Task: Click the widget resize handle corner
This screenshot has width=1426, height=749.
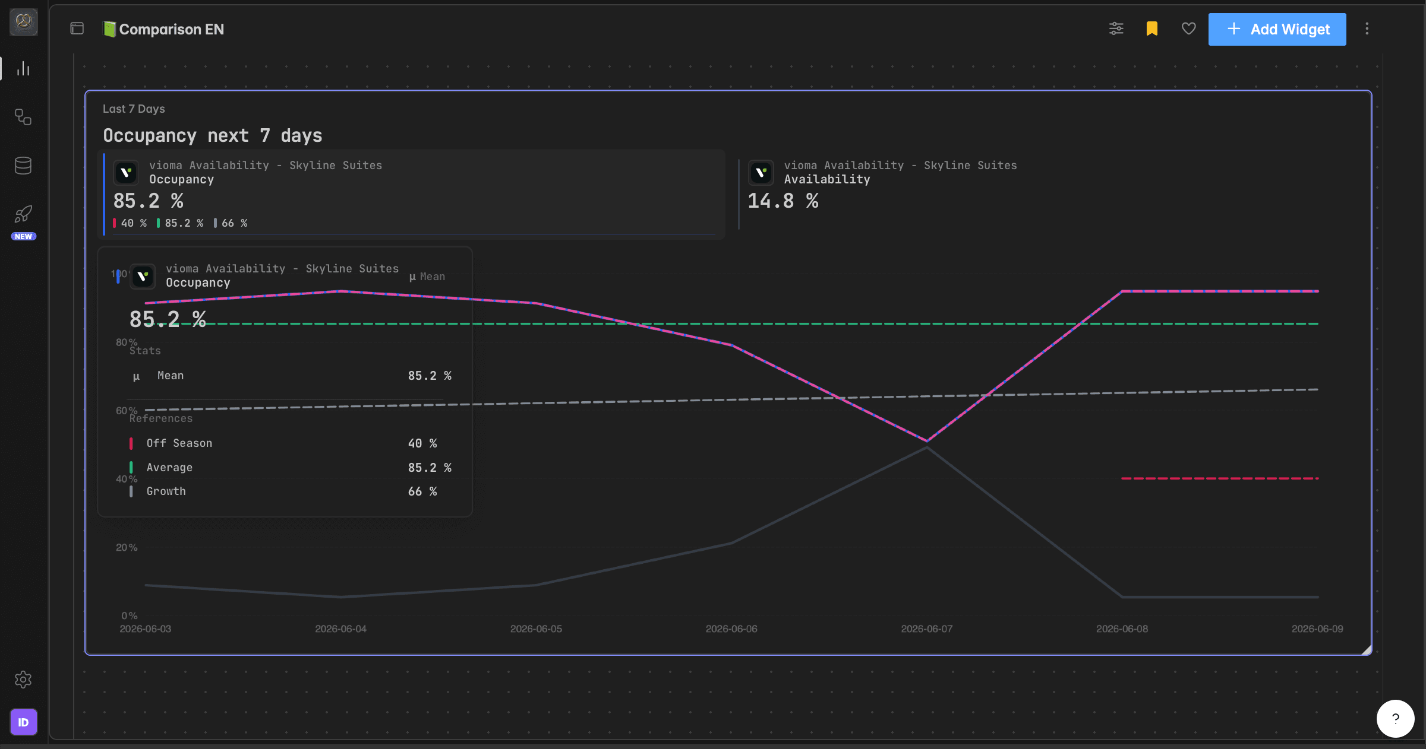Action: (x=1367, y=650)
